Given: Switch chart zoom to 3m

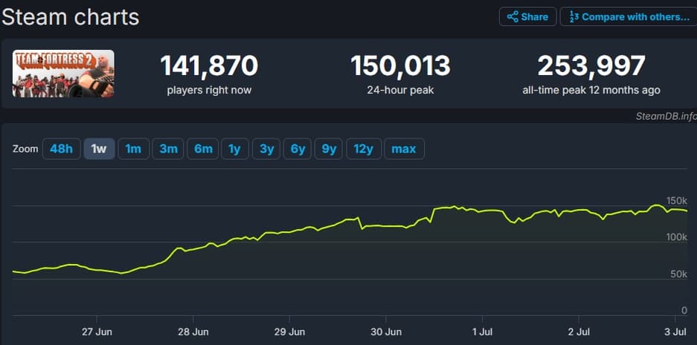Looking at the screenshot, I should click(x=168, y=149).
